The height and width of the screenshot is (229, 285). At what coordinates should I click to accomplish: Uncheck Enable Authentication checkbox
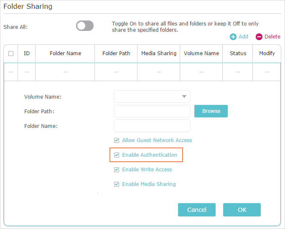click(x=117, y=155)
